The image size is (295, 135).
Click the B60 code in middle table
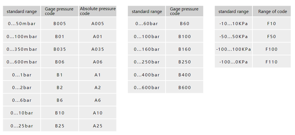[x=184, y=24]
